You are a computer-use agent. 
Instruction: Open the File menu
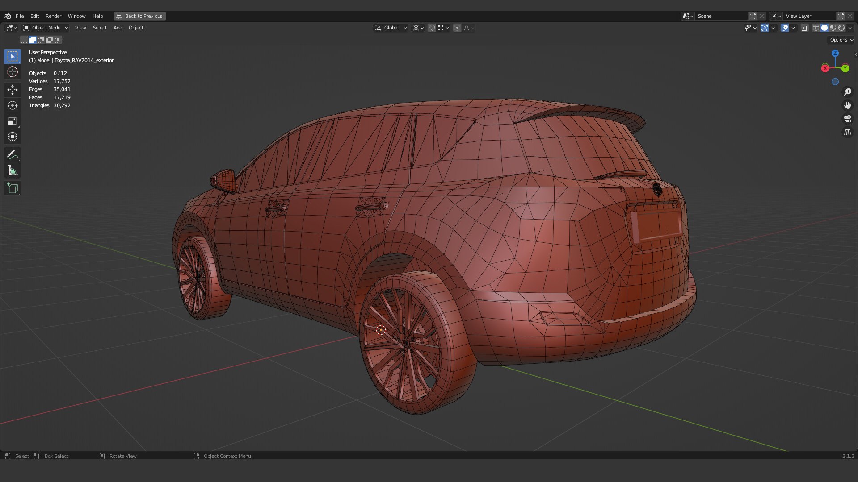(20, 16)
